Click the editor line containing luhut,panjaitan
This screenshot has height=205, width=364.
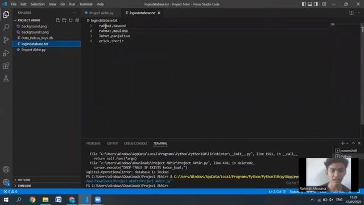point(114,36)
